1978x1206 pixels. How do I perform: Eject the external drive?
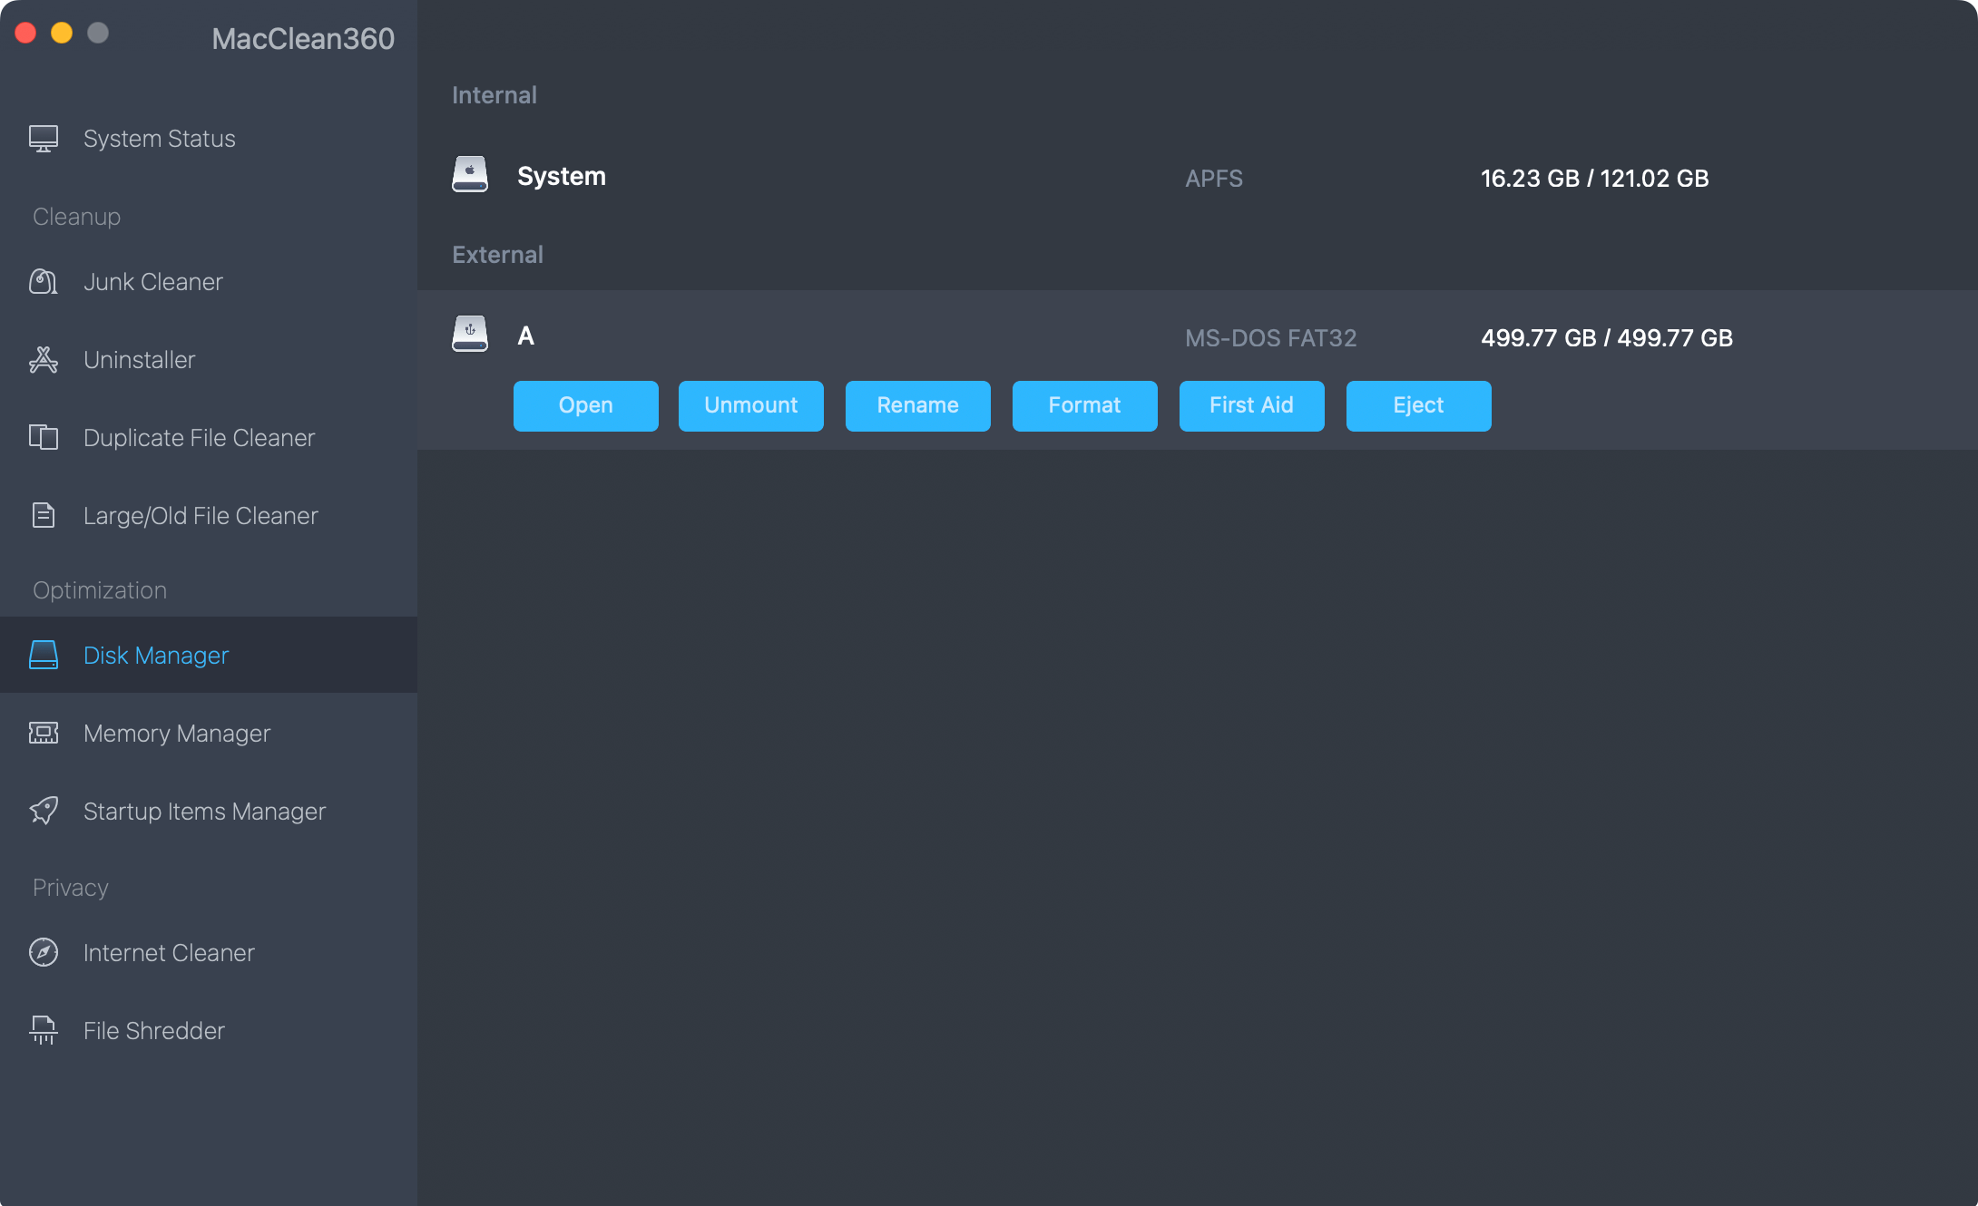click(x=1419, y=405)
